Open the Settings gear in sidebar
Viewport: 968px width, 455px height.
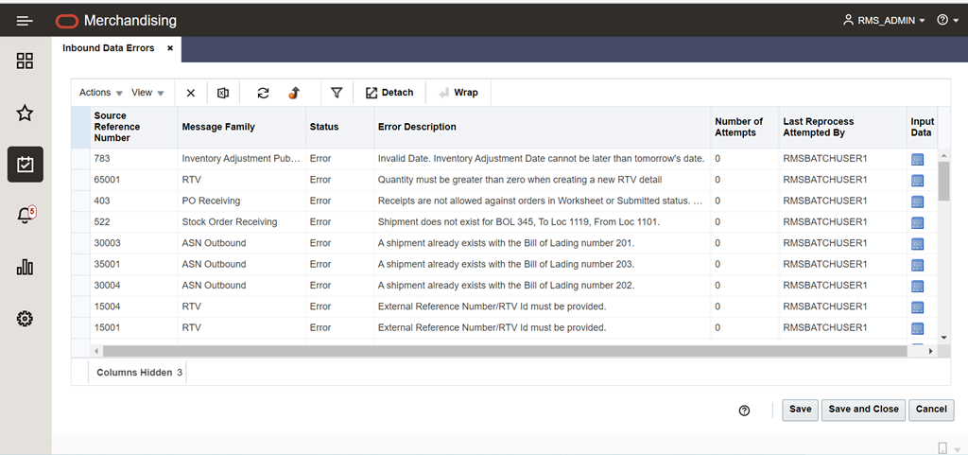point(25,319)
